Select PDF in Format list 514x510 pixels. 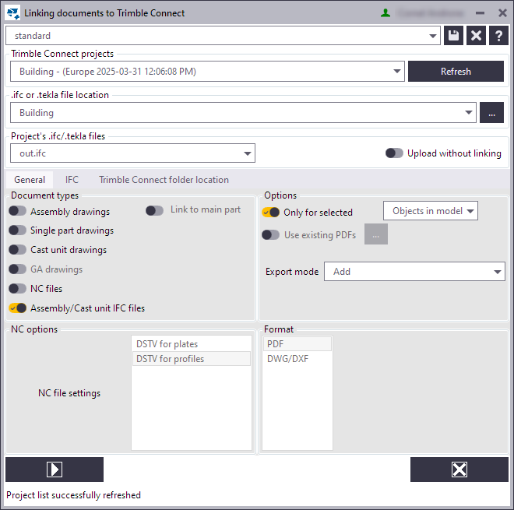pos(297,344)
